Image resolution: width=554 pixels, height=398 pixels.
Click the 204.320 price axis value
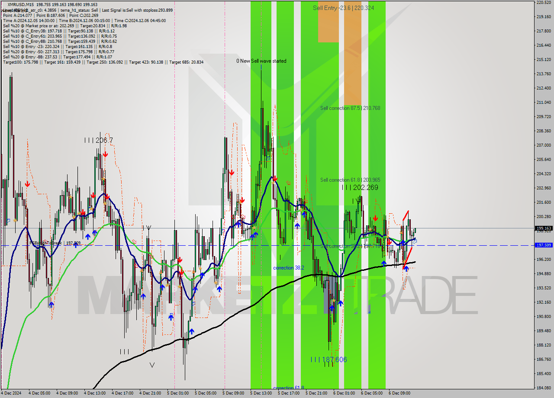click(x=544, y=173)
